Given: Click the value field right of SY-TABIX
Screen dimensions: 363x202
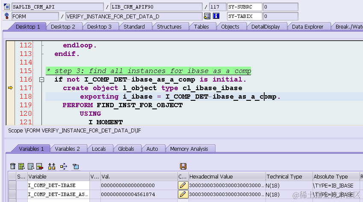Looking at the screenshot, I should (x=280, y=16).
